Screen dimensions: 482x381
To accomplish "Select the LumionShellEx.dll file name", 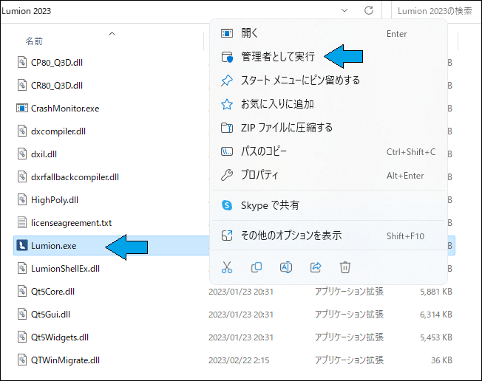I will (x=66, y=269).
